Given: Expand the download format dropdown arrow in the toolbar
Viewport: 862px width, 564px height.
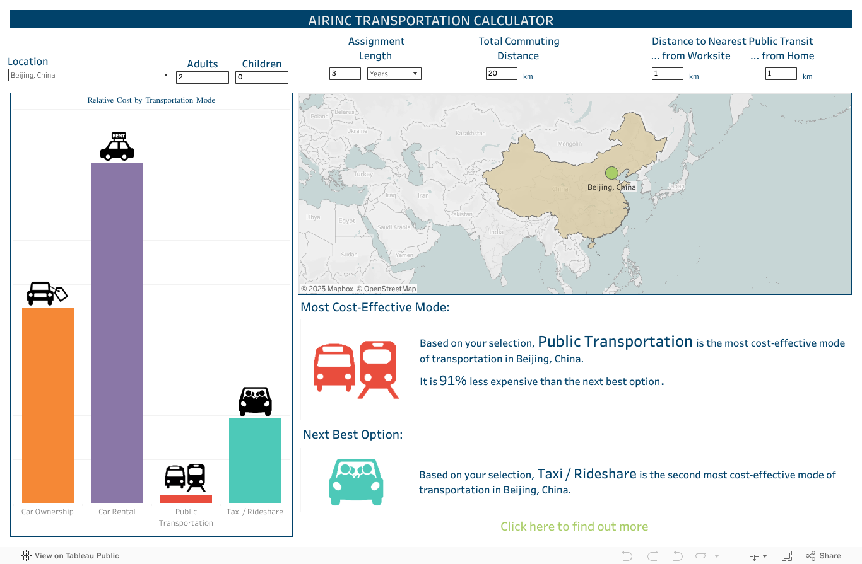Looking at the screenshot, I should click(x=765, y=556).
